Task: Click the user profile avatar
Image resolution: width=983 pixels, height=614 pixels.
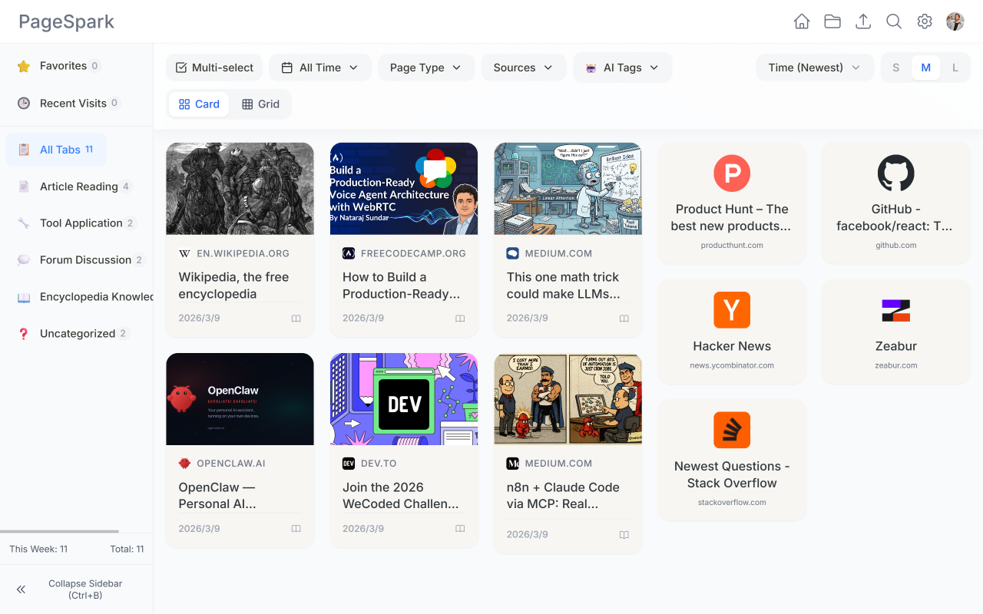Action: [955, 21]
